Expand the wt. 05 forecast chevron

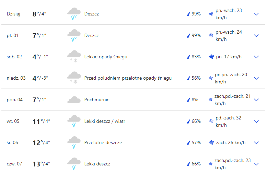[256, 121]
